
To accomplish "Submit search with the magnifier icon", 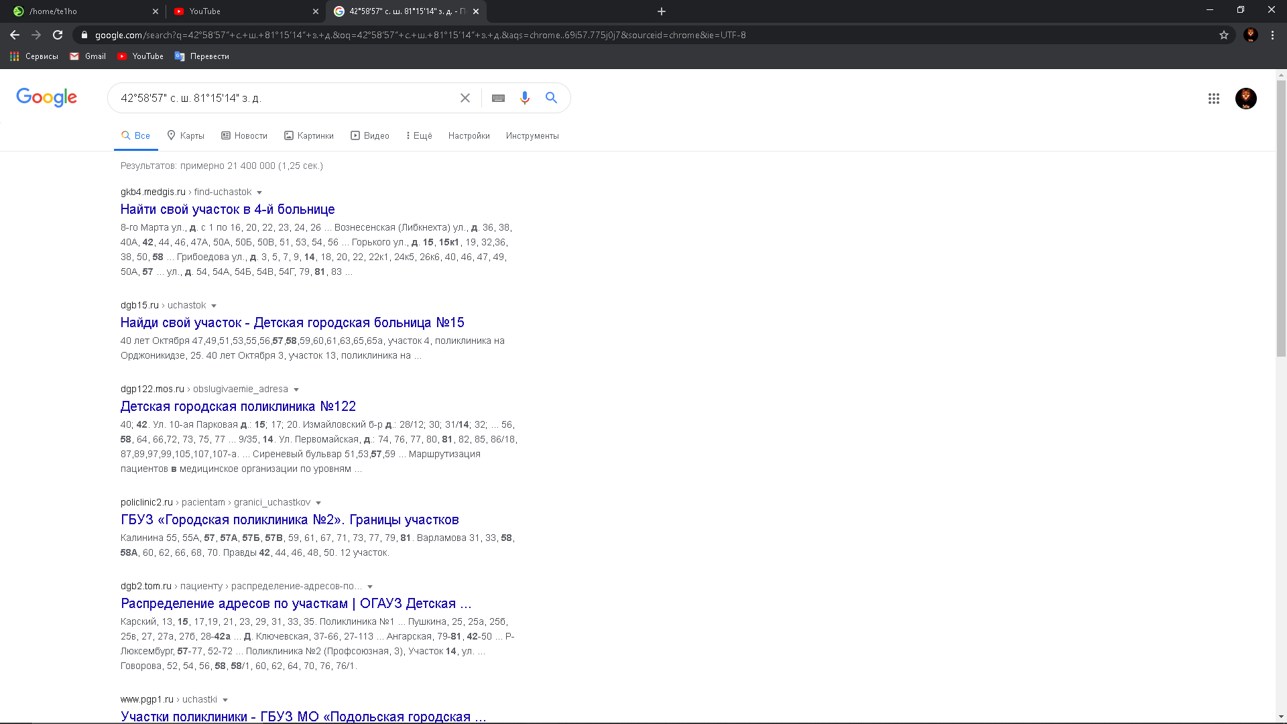I will (551, 98).
